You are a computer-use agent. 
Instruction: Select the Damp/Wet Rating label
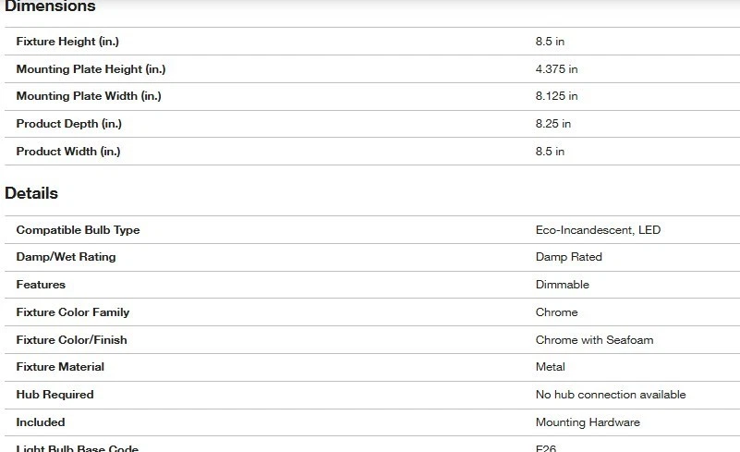coord(66,257)
